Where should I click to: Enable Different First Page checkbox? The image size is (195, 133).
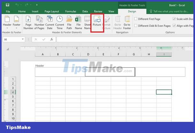[x=136, y=19]
